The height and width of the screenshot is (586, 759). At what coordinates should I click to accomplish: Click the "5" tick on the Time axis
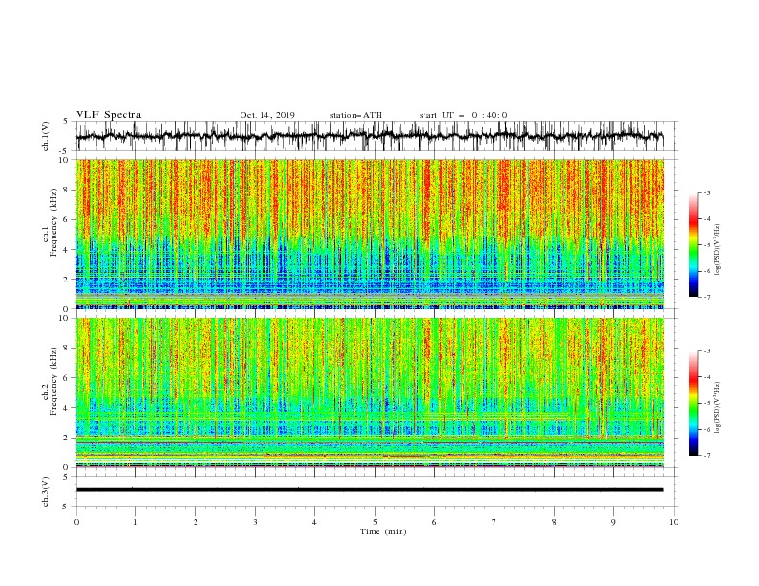pyautogui.click(x=375, y=522)
